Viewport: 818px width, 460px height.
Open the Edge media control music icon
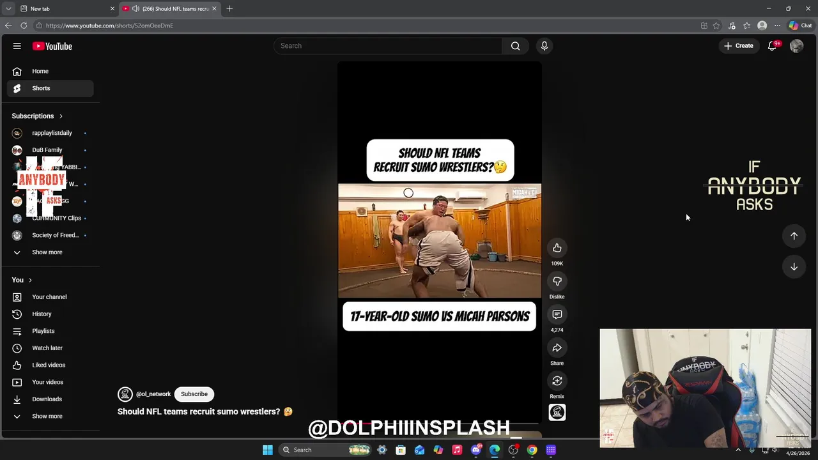(732, 26)
